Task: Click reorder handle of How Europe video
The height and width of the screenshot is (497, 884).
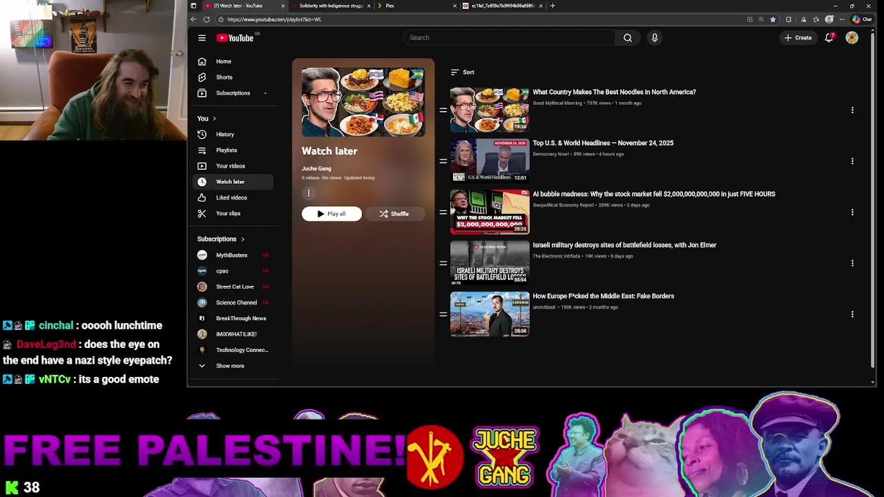Action: pyautogui.click(x=443, y=314)
